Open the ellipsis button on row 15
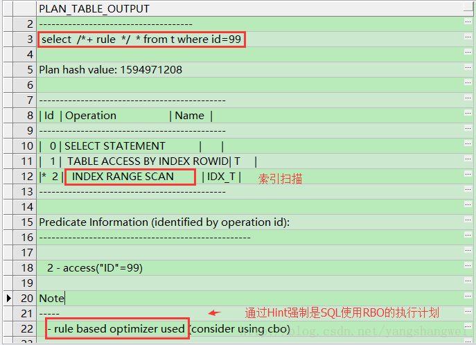This screenshot has width=476, height=345. point(468,221)
